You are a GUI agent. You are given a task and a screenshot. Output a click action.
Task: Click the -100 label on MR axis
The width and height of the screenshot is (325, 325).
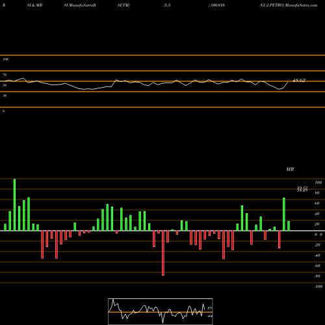coord(318,287)
